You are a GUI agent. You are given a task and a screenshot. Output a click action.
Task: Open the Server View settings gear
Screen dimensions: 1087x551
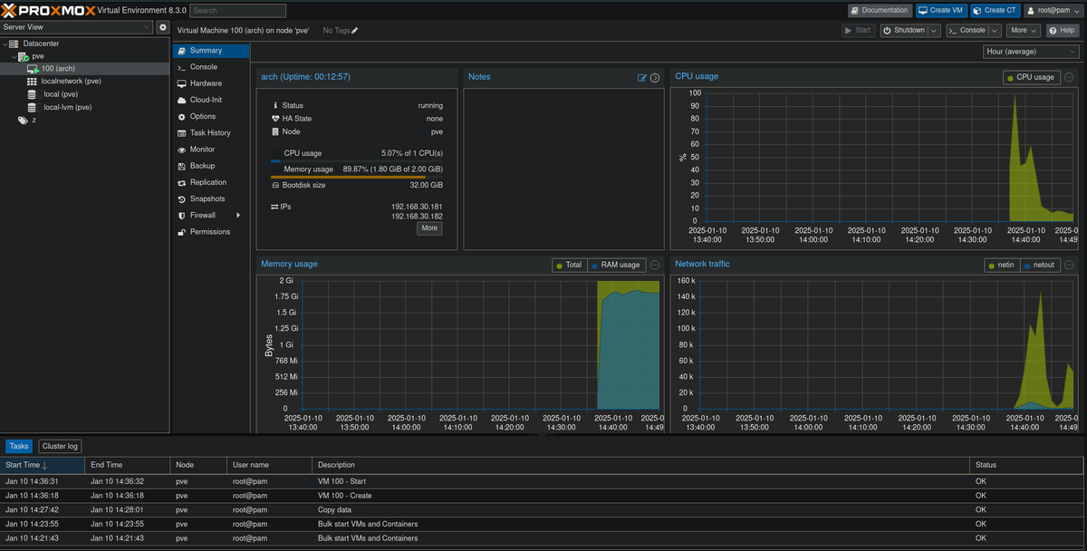pyautogui.click(x=162, y=27)
